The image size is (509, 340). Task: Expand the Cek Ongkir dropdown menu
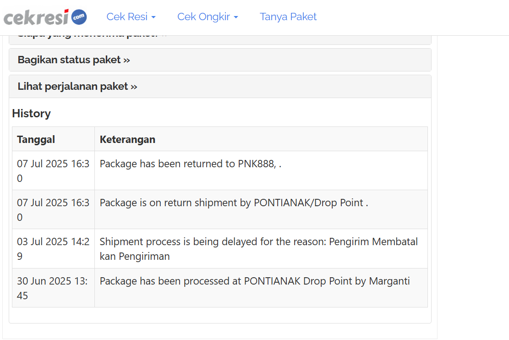[208, 17]
